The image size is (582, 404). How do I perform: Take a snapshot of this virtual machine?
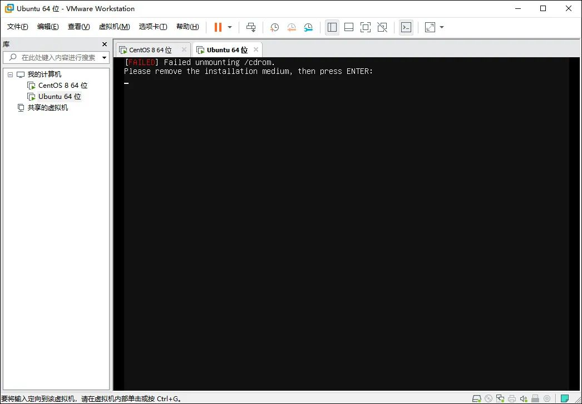[x=274, y=27]
